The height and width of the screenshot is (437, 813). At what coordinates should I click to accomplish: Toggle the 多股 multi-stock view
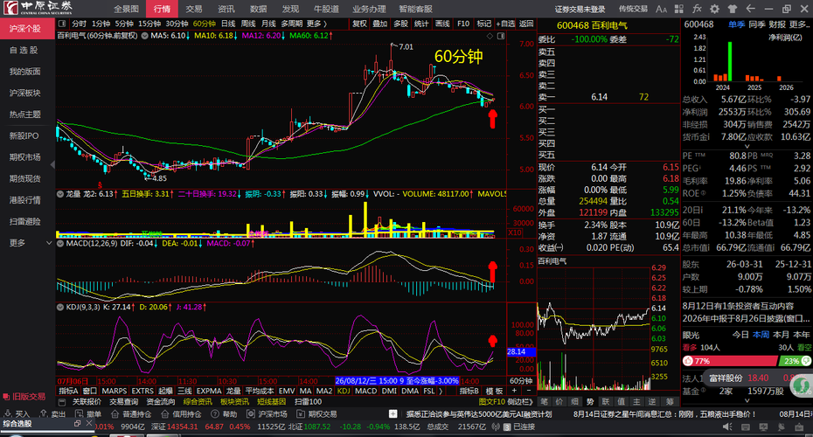pos(400,24)
